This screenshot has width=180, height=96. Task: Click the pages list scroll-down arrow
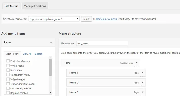[50, 93]
